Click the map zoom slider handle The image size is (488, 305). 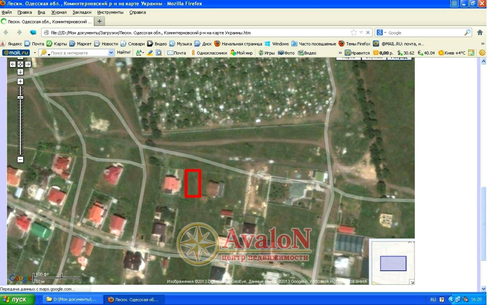pos(20,98)
